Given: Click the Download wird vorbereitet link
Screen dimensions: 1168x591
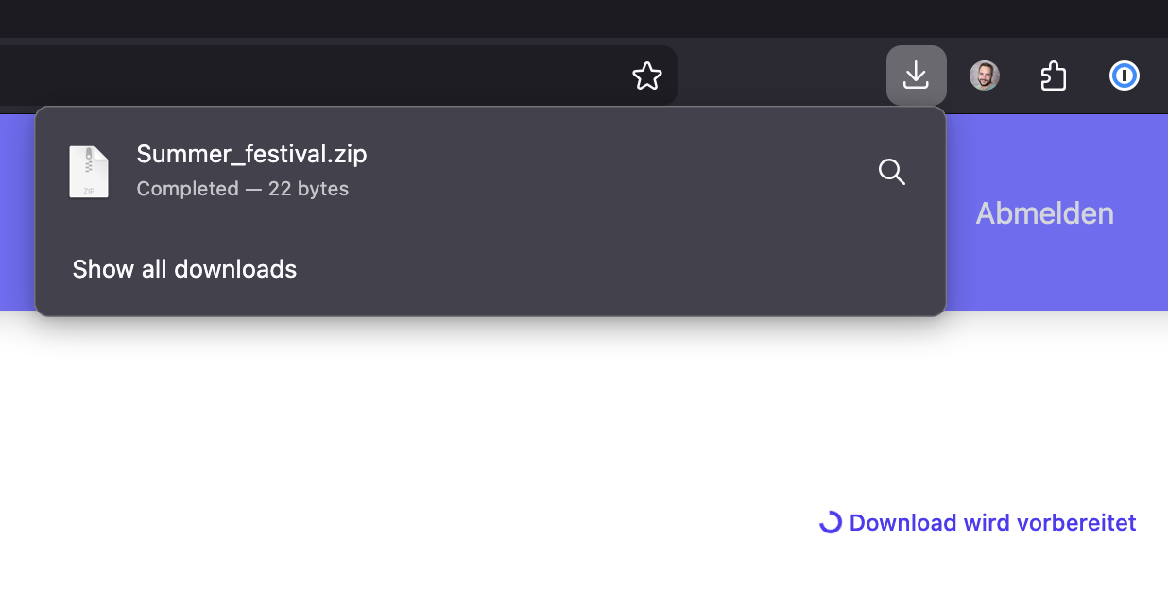Looking at the screenshot, I should tap(992, 523).
